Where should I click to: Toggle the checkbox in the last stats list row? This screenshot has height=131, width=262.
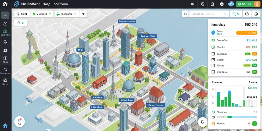[213, 72]
